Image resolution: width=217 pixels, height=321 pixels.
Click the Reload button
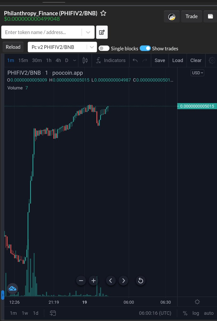(13, 47)
